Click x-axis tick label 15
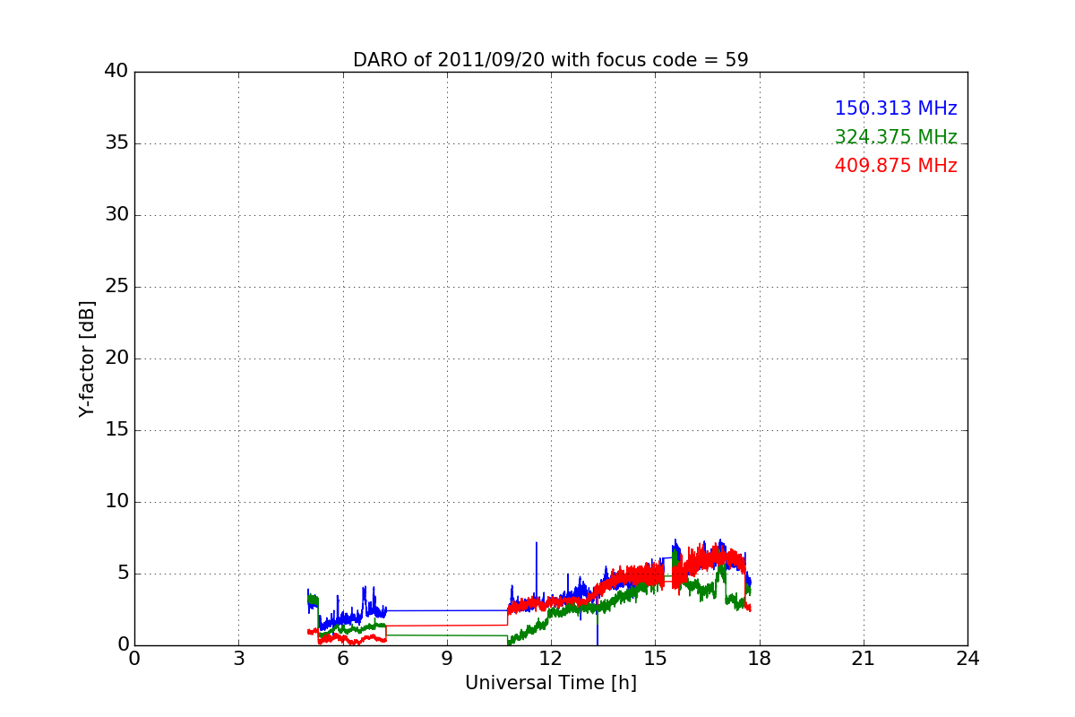This screenshot has height=717, width=1075. tap(655, 658)
